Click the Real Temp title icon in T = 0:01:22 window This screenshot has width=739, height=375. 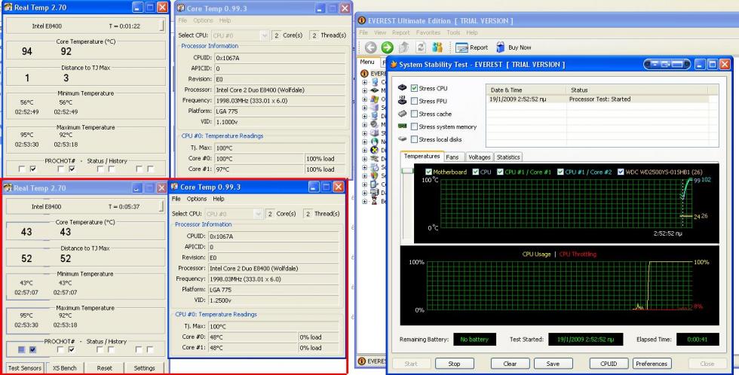(x=8, y=7)
